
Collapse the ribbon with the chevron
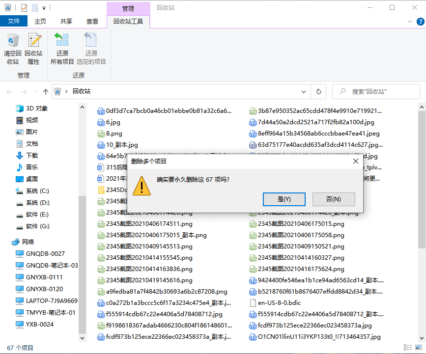coord(410,22)
